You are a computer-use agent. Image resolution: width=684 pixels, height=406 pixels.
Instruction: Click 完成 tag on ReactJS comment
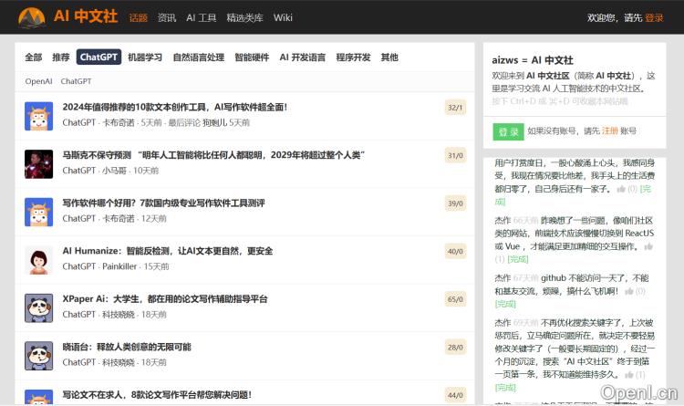click(x=518, y=259)
